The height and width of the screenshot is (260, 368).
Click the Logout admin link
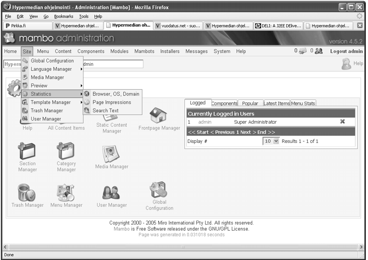[x=347, y=51]
